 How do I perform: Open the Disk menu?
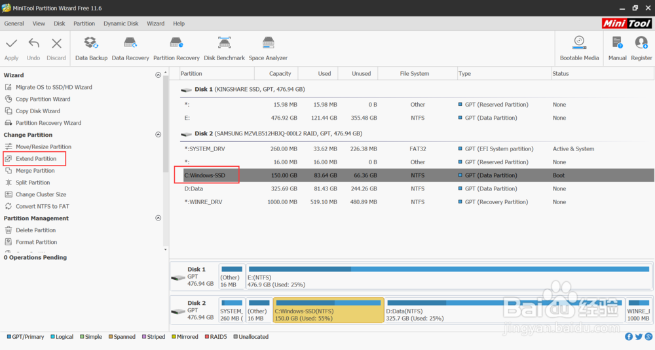[x=60, y=24]
